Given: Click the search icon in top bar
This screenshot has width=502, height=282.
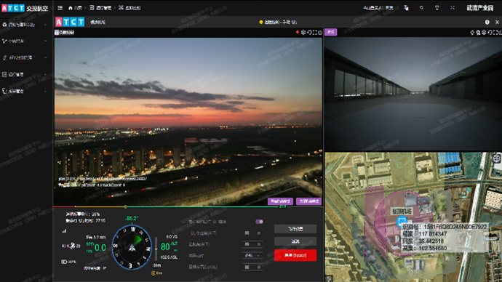Looking at the screenshot, I should coord(421,8).
